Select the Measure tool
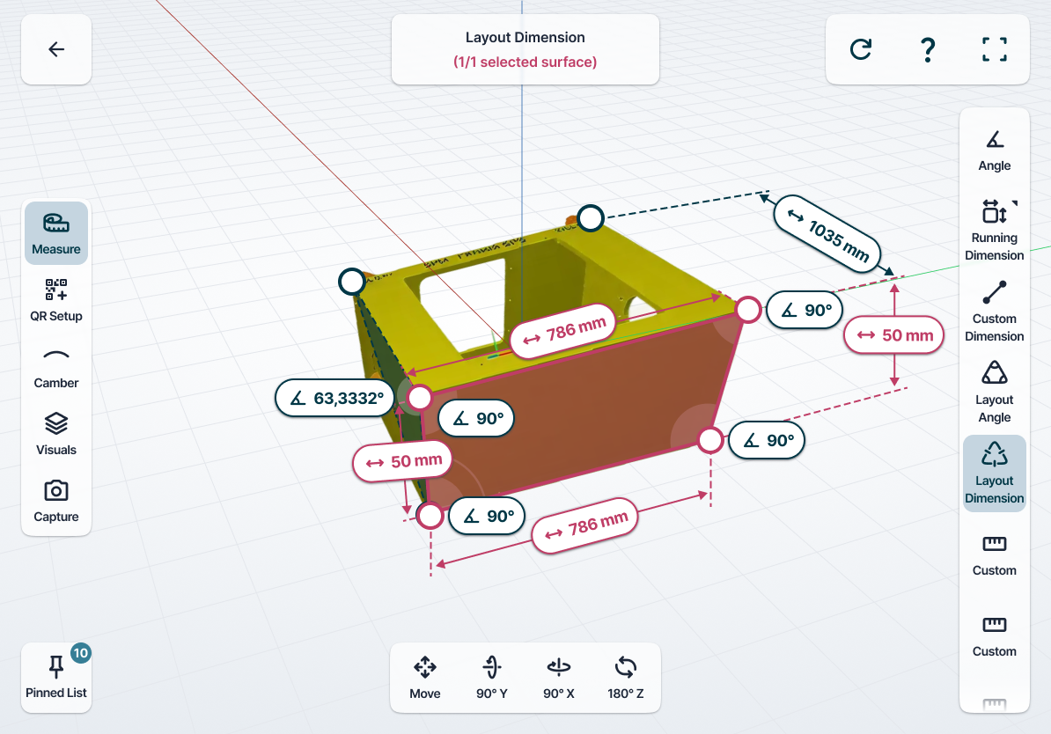This screenshot has width=1051, height=734. point(56,232)
